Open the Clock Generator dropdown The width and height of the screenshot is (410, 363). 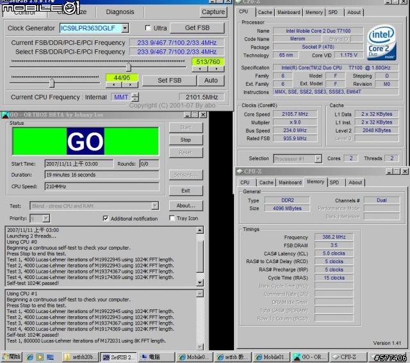coord(125,28)
